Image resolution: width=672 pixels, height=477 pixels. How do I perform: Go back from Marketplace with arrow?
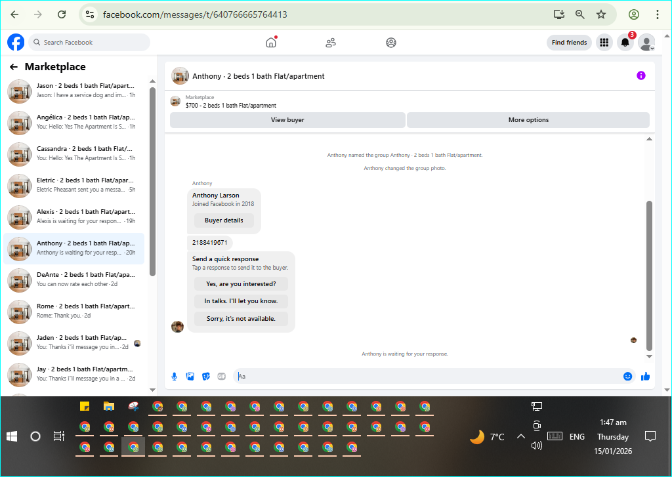[x=14, y=67]
